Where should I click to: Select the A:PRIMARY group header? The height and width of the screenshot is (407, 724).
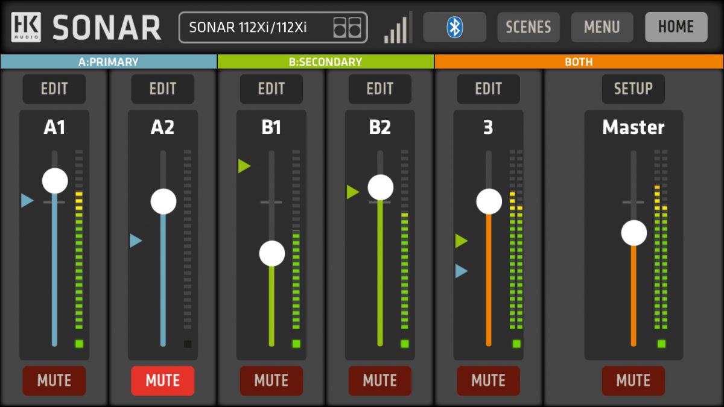click(109, 62)
